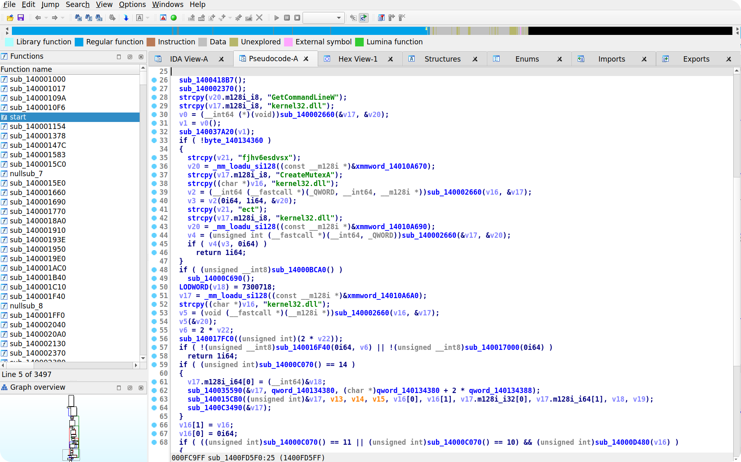The height and width of the screenshot is (462, 741).
Task: Click sub_14000BCA0 call on line 48
Action: [x=299, y=270]
